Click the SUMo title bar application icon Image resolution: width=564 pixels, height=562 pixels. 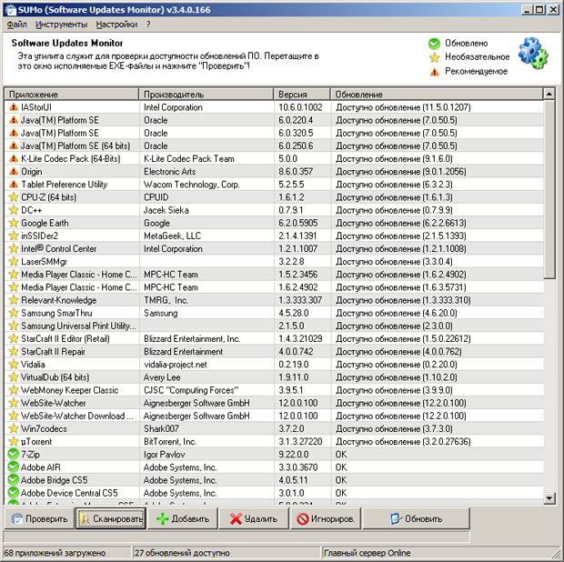[11, 10]
